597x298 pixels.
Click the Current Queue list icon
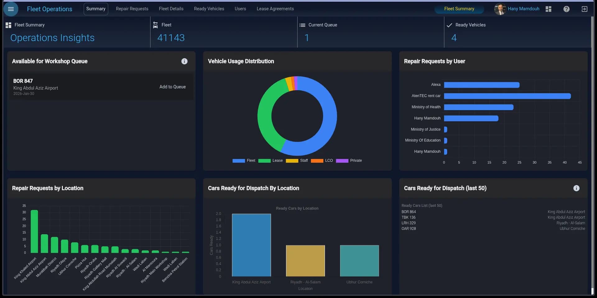(x=302, y=25)
